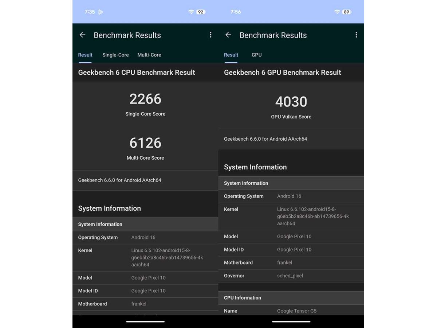Tap the Play Store notification icon next to 7:35
Viewport: 437px width, 328px height.
tap(101, 12)
